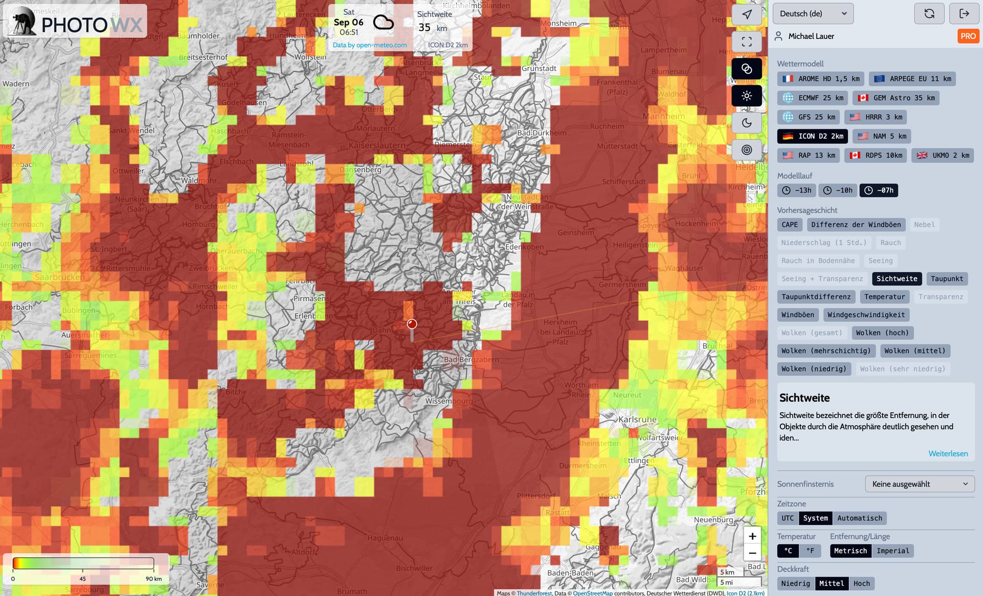Image resolution: width=983 pixels, height=596 pixels.
Task: Click the refresh icon button
Action: [929, 14]
